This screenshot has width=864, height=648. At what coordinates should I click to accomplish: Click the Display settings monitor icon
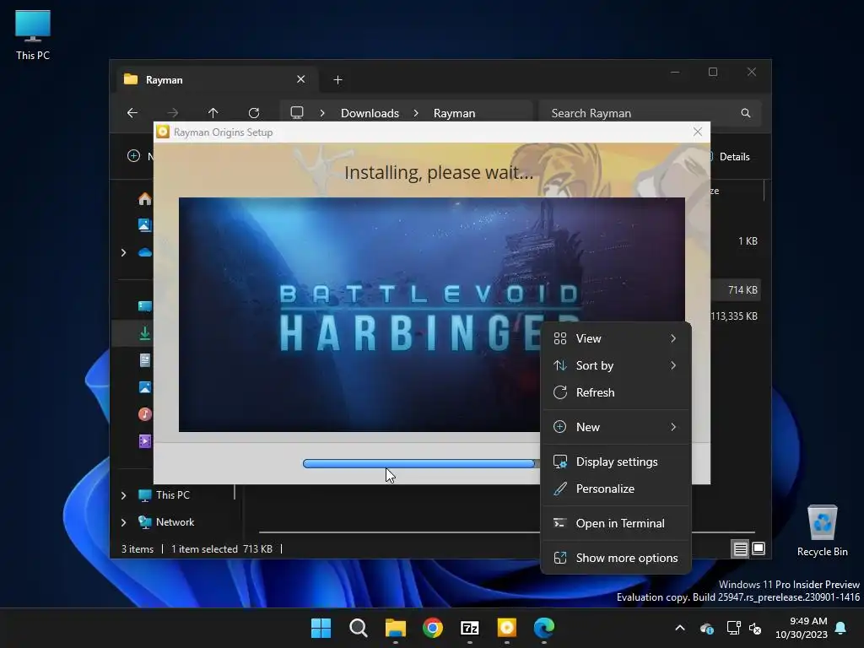560,462
